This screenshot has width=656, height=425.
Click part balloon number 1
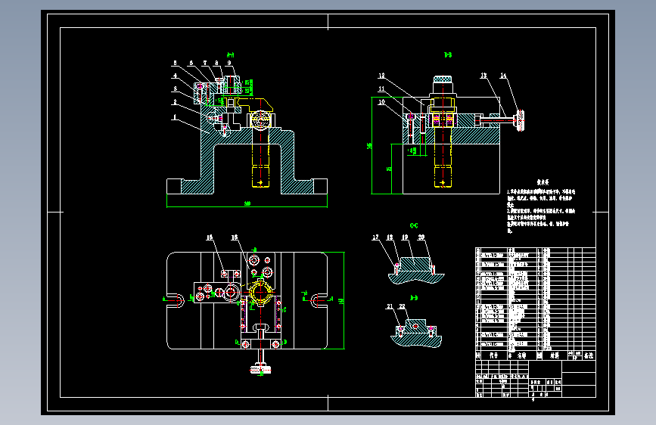tap(175, 117)
